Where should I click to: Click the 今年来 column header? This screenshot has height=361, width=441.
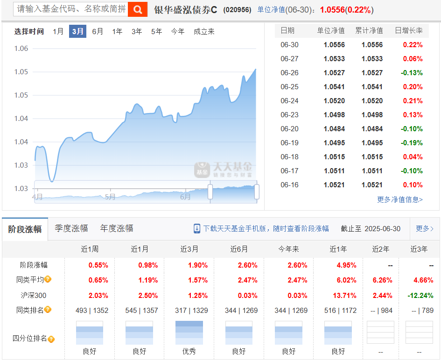coord(289,249)
